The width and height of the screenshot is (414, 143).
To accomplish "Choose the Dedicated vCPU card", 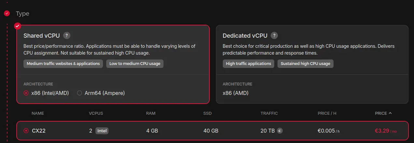I will click(312, 64).
